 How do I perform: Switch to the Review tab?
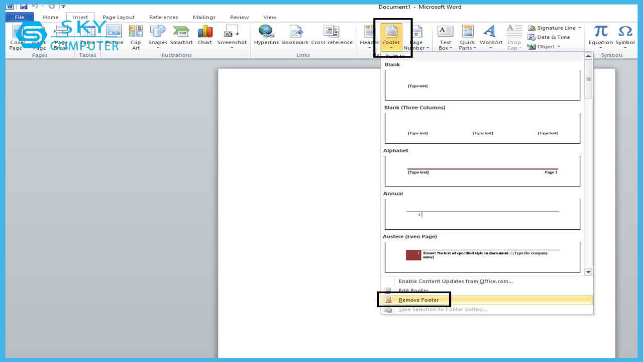(x=239, y=17)
